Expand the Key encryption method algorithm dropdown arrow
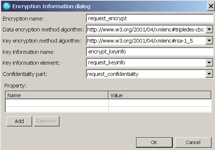Image resolution: width=215 pixels, height=150 pixels. 209,41
